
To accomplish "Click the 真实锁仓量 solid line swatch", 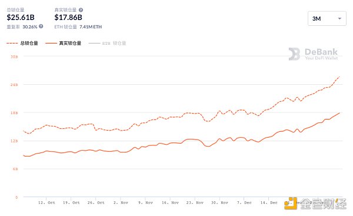I will [x=51, y=43].
